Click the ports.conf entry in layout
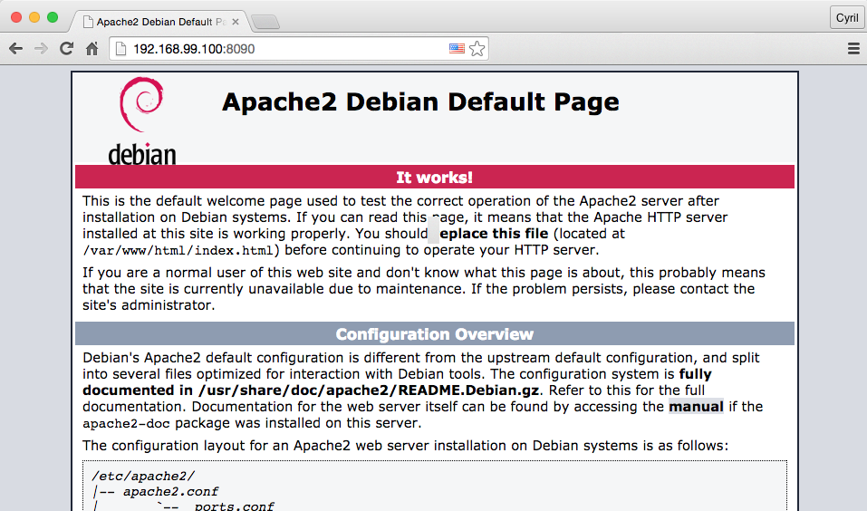867x511 pixels. [x=234, y=506]
